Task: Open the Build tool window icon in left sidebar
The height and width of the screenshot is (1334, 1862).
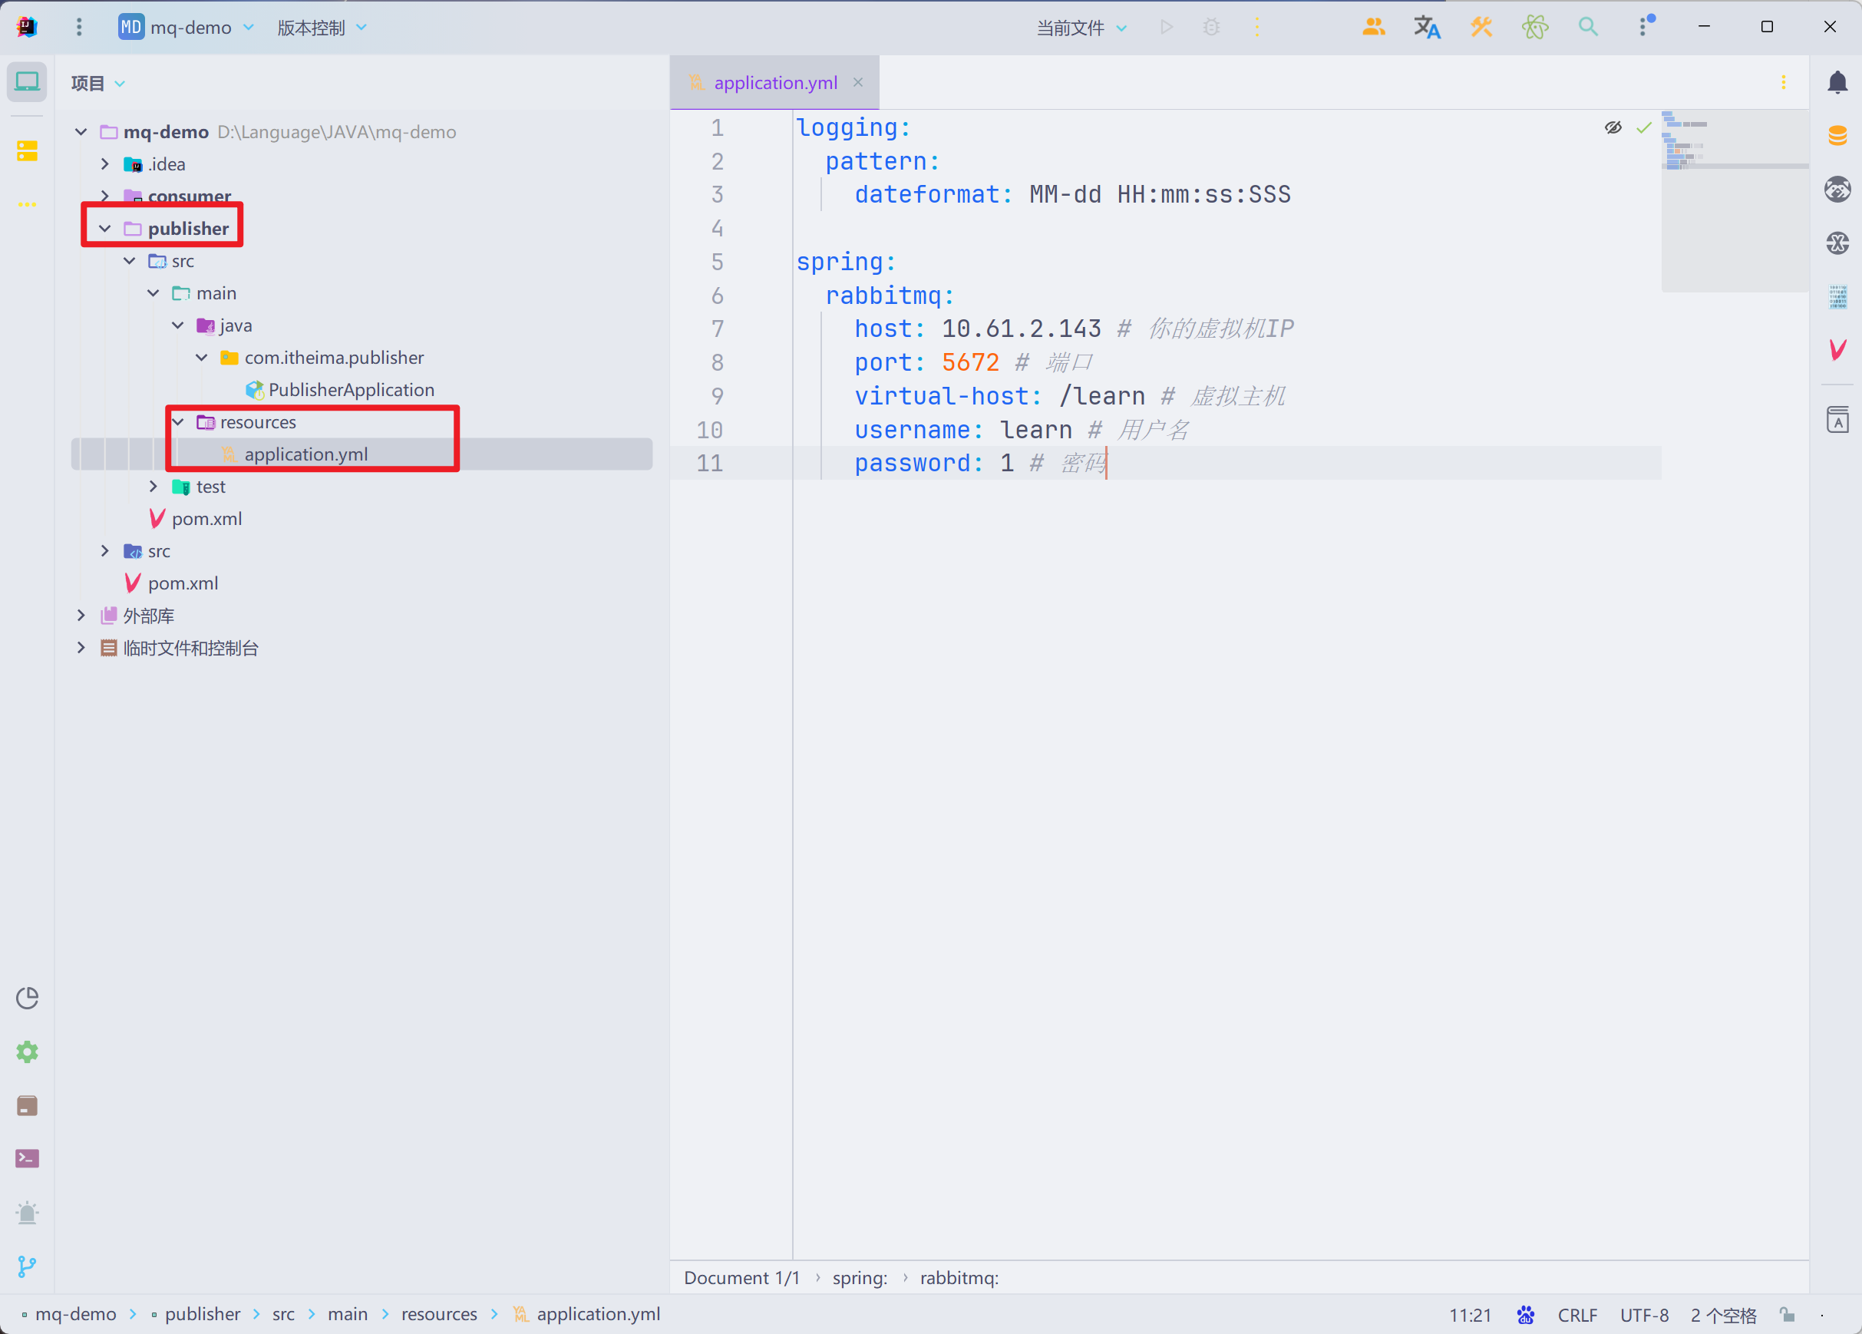Action: 27,1105
